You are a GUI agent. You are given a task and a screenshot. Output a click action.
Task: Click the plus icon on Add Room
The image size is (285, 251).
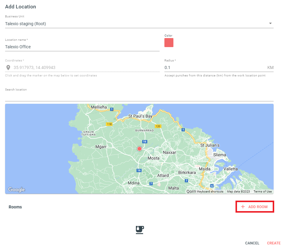coord(243,207)
